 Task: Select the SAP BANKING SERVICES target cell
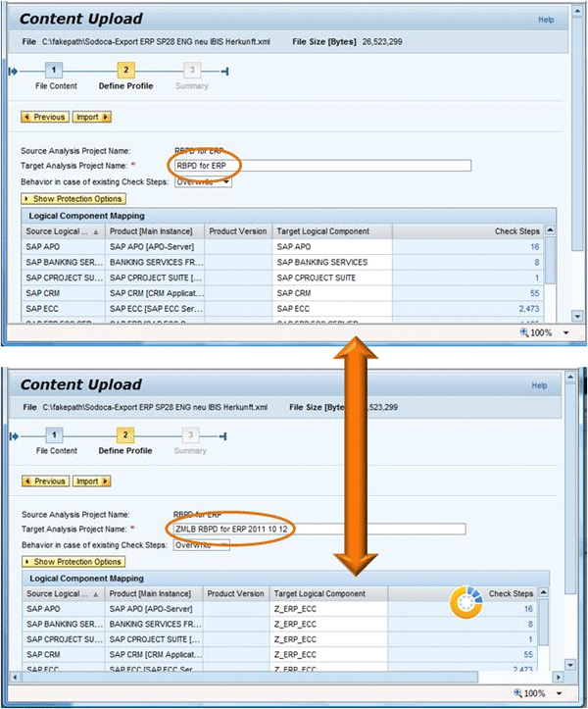(x=331, y=263)
